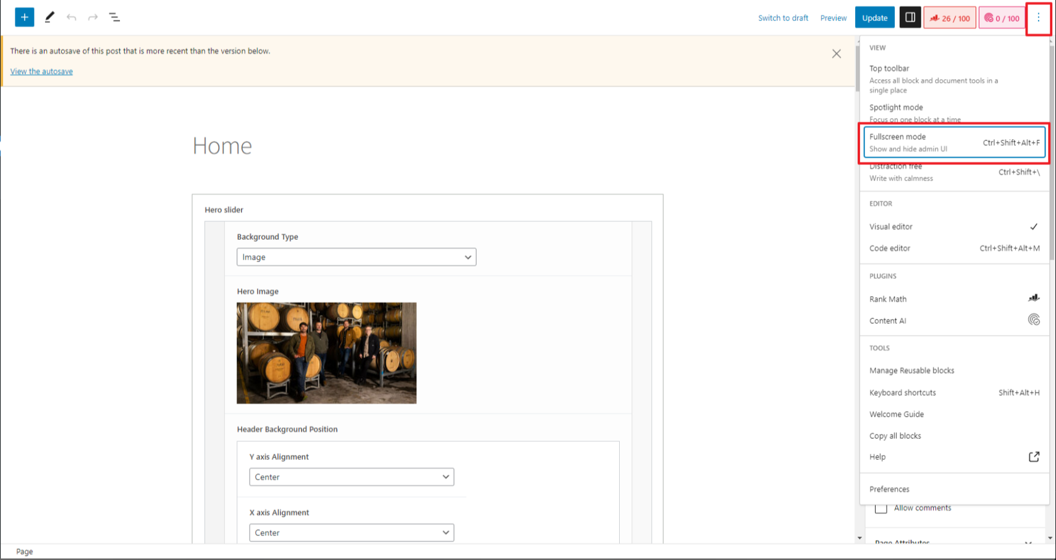This screenshot has width=1056, height=560.
Task: Enable Distraction free mode
Action: pos(954,172)
